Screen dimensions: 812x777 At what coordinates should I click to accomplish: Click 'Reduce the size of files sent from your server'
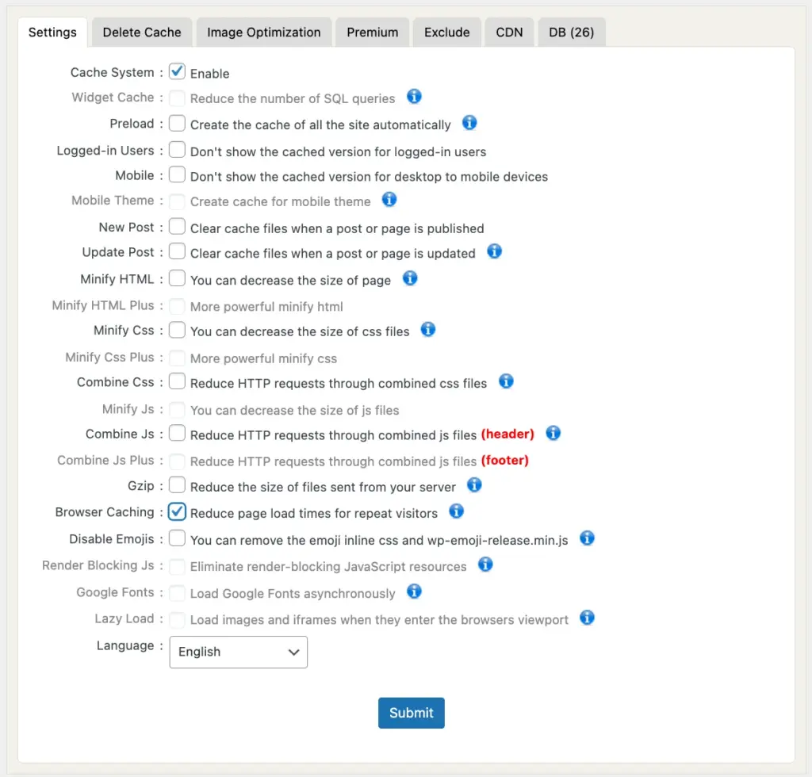[324, 487]
